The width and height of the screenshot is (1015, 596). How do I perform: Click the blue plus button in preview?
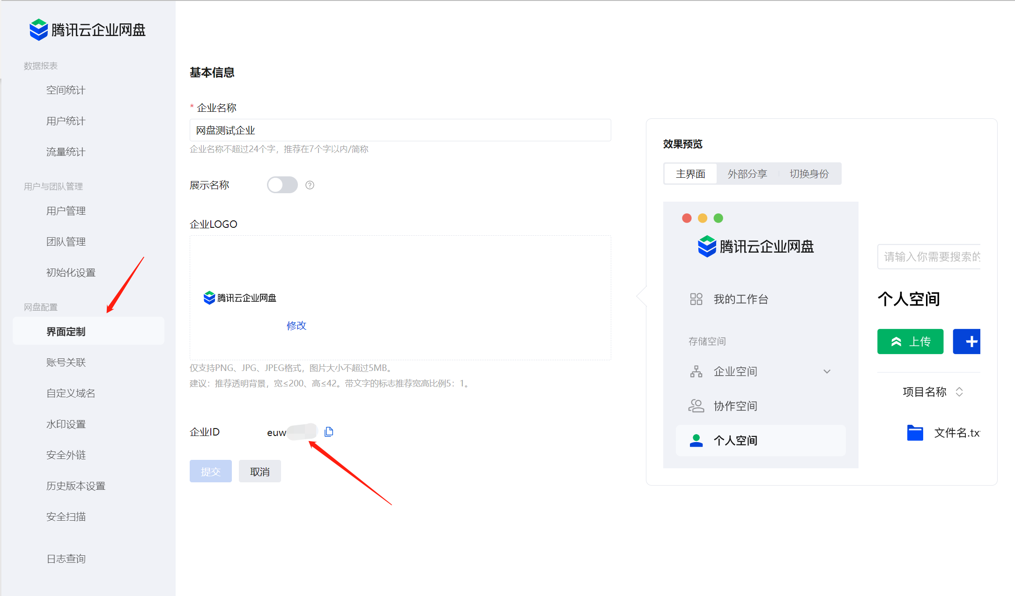click(x=967, y=342)
